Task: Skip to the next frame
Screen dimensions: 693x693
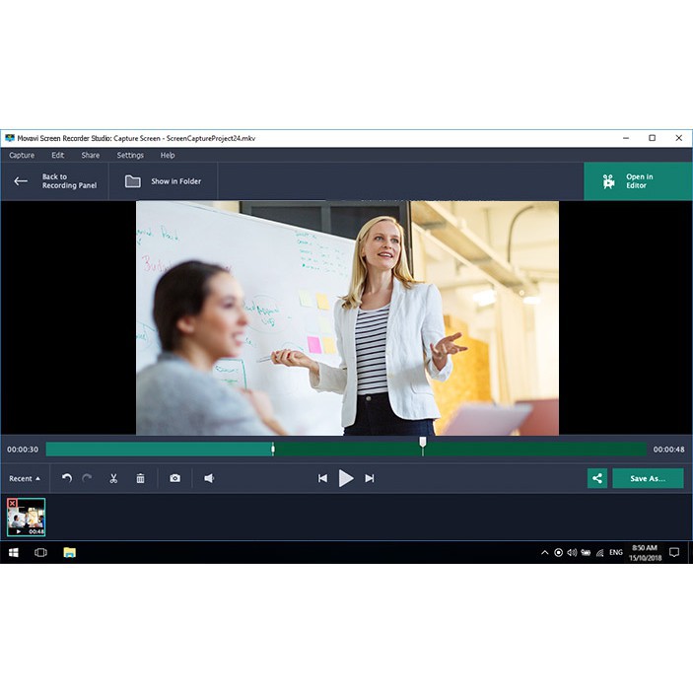Action: point(370,478)
